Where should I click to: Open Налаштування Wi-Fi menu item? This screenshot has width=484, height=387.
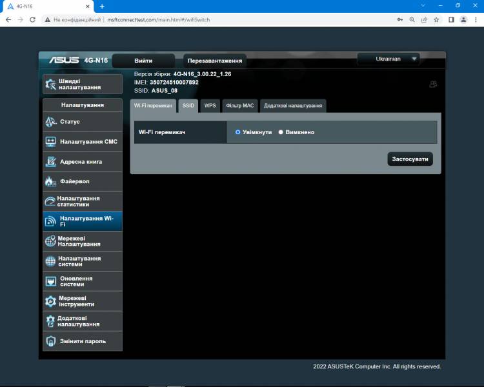coord(83,221)
